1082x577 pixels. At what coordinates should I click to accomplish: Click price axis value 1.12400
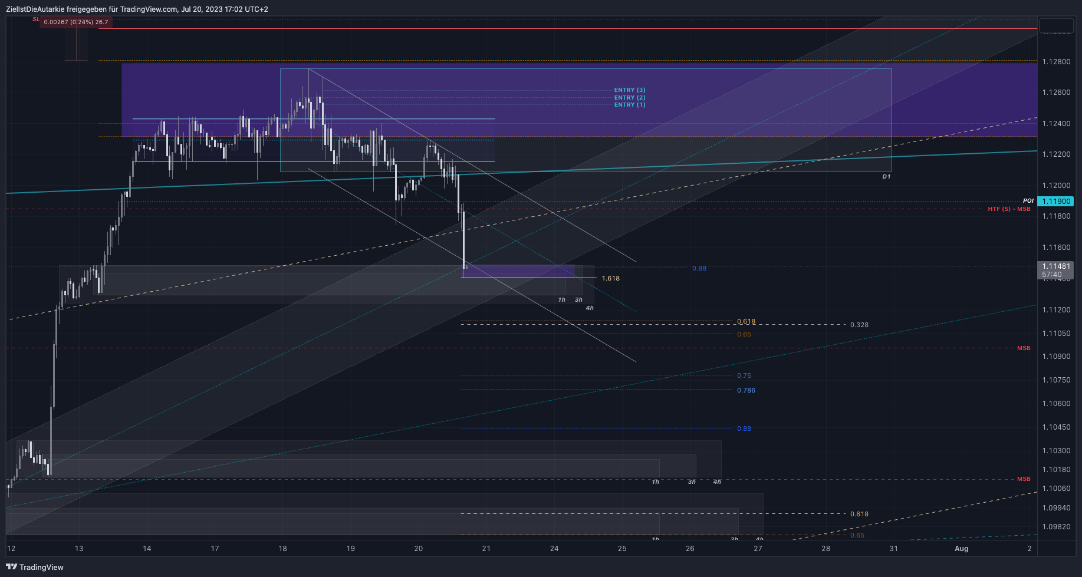coord(1056,124)
